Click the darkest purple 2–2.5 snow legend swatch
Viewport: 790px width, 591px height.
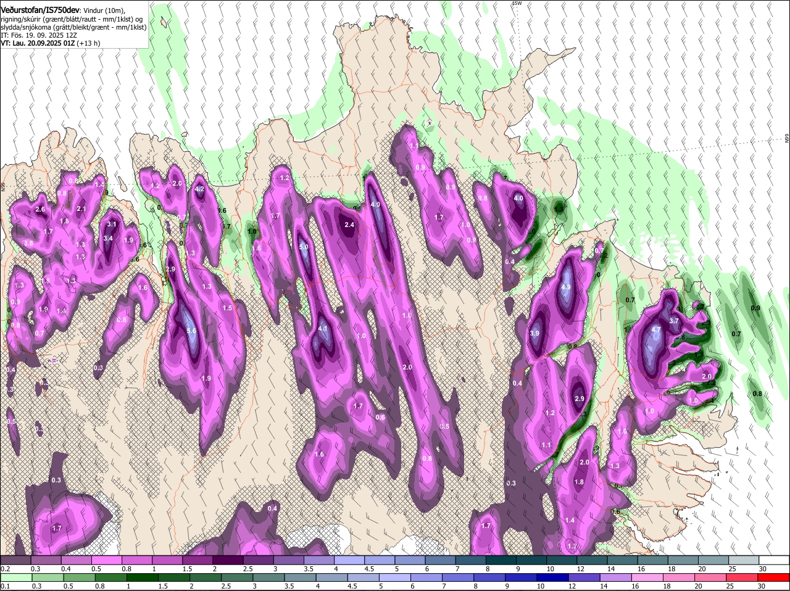(228, 560)
